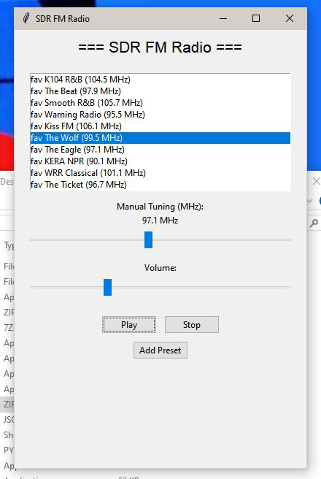Screen dimensions: 321x479
Task: Click the search magnifier in background window
Action: coord(314,223)
